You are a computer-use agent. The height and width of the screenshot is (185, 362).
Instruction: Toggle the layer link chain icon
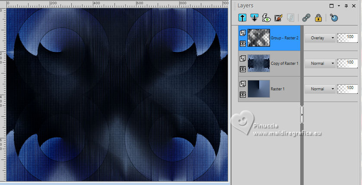(306, 18)
